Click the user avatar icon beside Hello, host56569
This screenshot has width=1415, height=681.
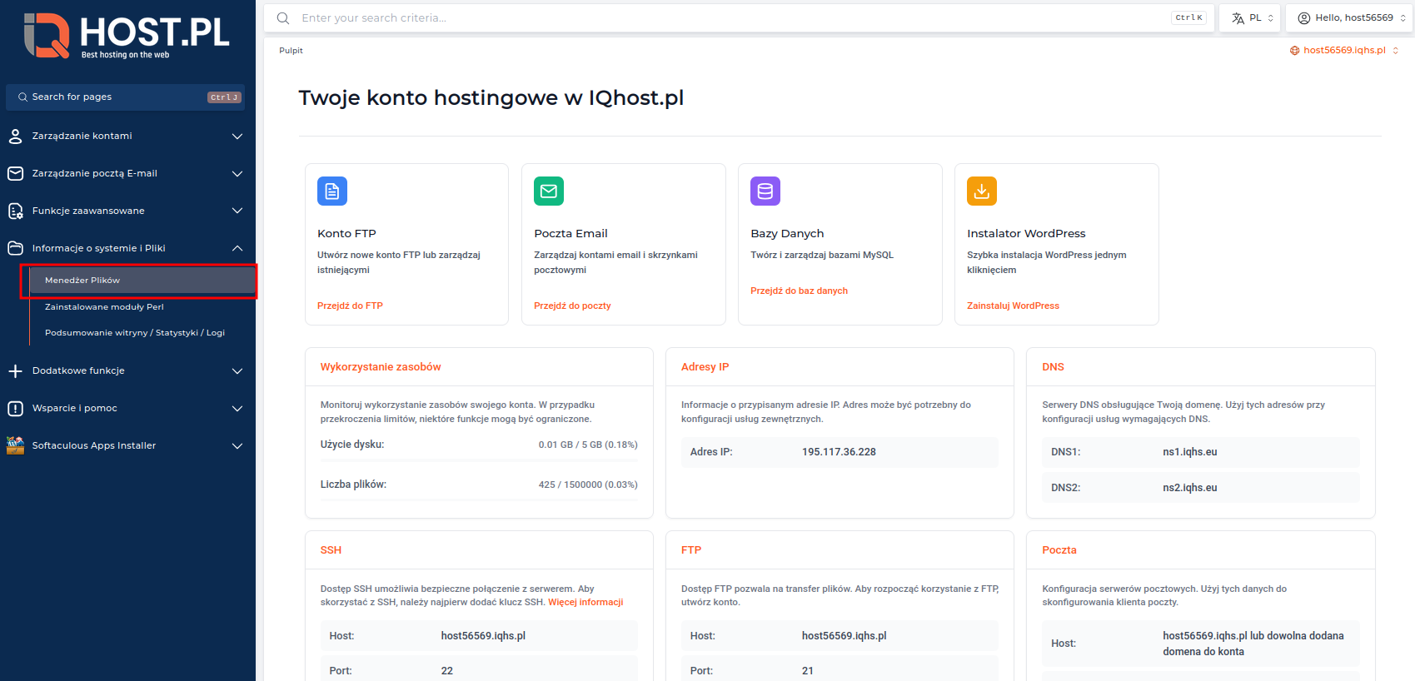[x=1303, y=18]
